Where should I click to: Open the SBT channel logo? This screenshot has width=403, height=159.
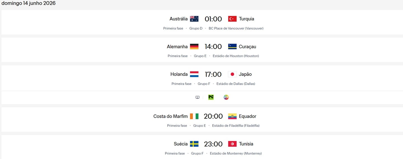226,97
